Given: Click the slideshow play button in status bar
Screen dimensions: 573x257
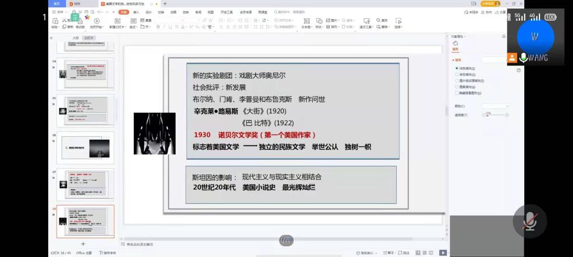Looking at the screenshot, I should pos(443,253).
